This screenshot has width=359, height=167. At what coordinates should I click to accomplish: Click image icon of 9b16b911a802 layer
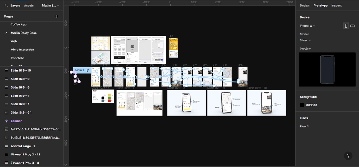[x=6, y=138]
